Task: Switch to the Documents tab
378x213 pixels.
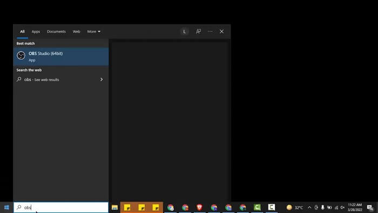Action: (x=56, y=31)
